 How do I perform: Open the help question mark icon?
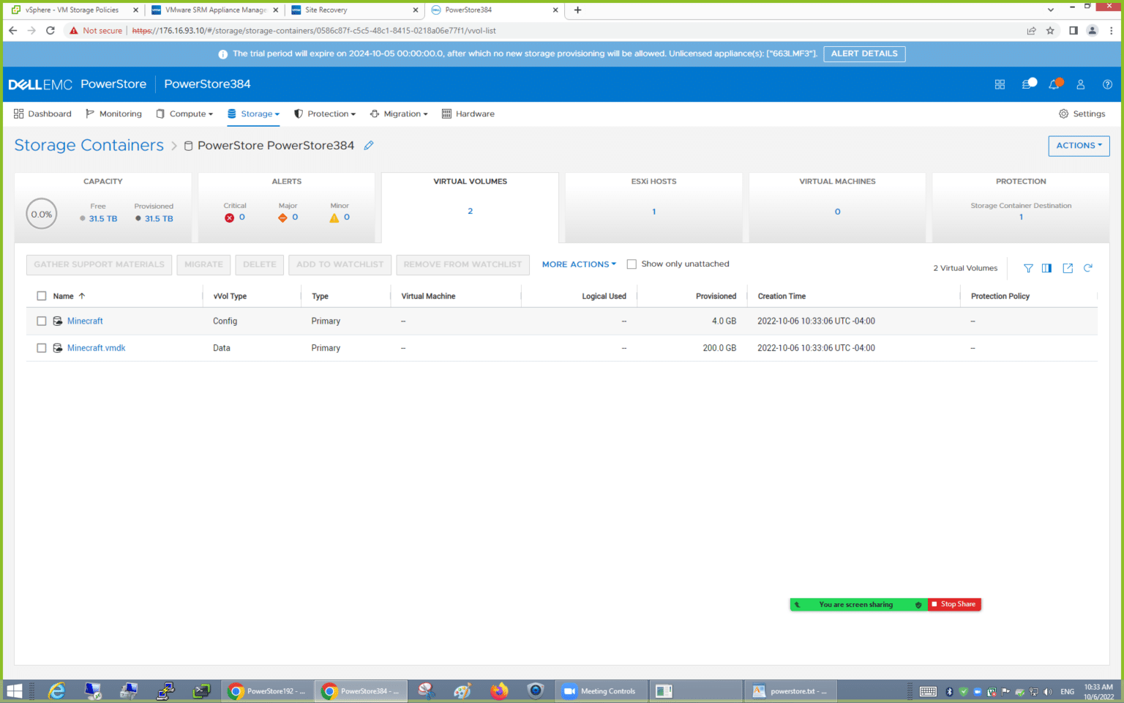[1107, 84]
